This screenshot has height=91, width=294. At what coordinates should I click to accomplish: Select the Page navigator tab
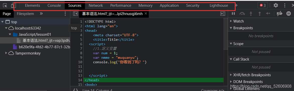tap(7, 14)
